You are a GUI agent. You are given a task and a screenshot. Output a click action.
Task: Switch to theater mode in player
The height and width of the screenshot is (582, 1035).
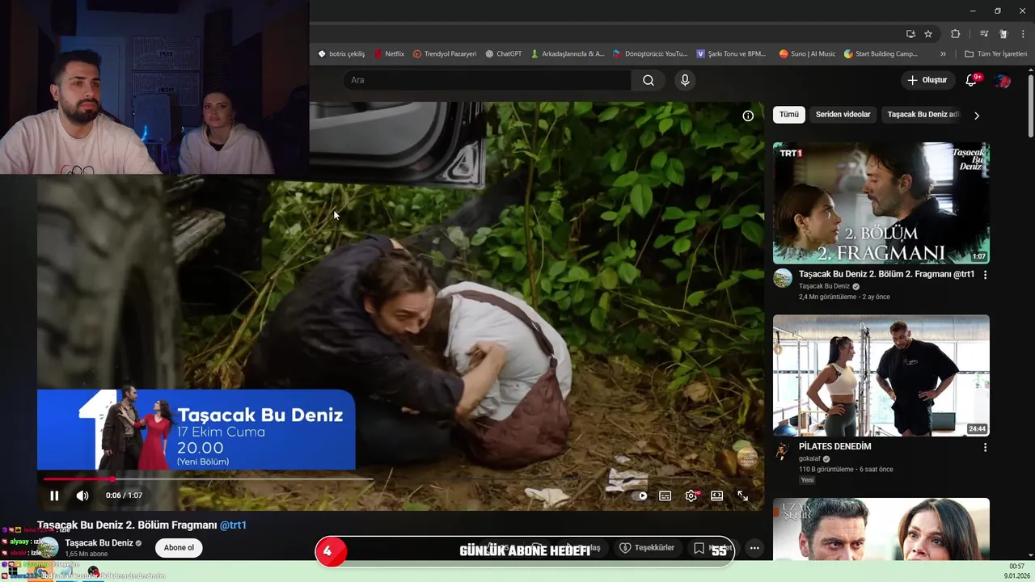(x=716, y=496)
